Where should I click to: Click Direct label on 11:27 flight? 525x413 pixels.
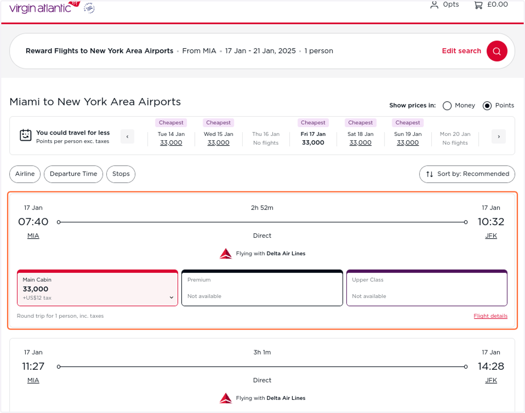[262, 380]
